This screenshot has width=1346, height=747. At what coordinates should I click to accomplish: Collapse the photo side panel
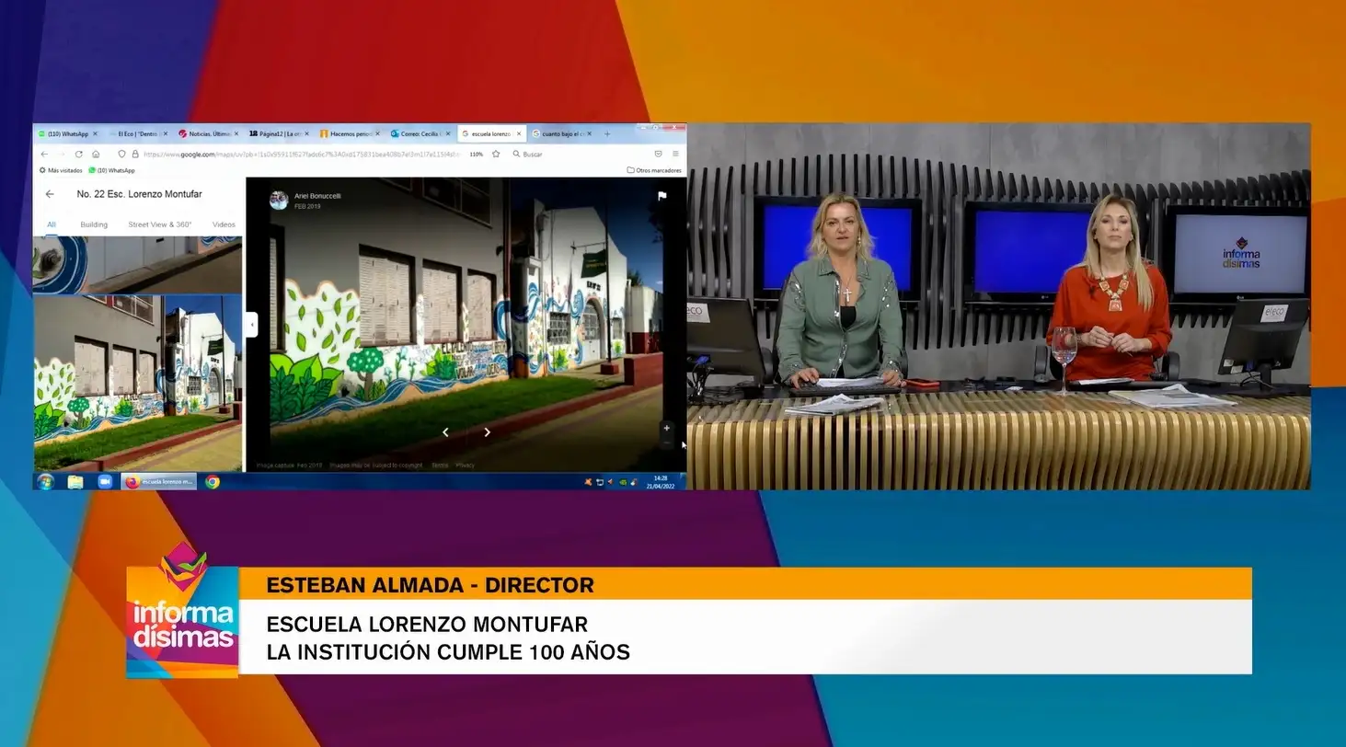point(251,324)
